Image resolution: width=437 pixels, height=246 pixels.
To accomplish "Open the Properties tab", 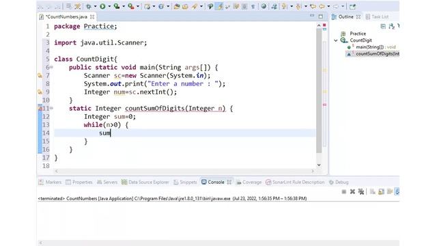I will coord(79,182).
